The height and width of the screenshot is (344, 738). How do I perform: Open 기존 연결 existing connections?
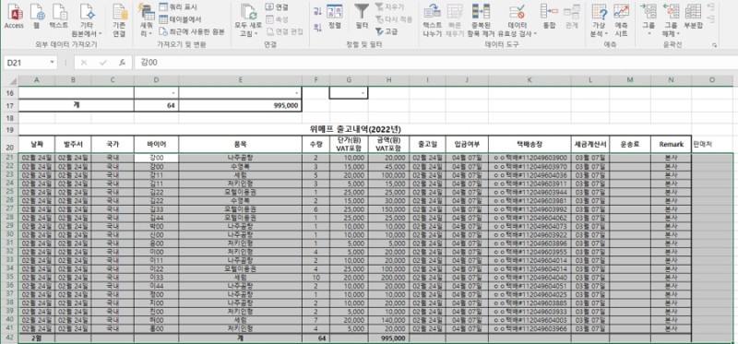tap(119, 20)
